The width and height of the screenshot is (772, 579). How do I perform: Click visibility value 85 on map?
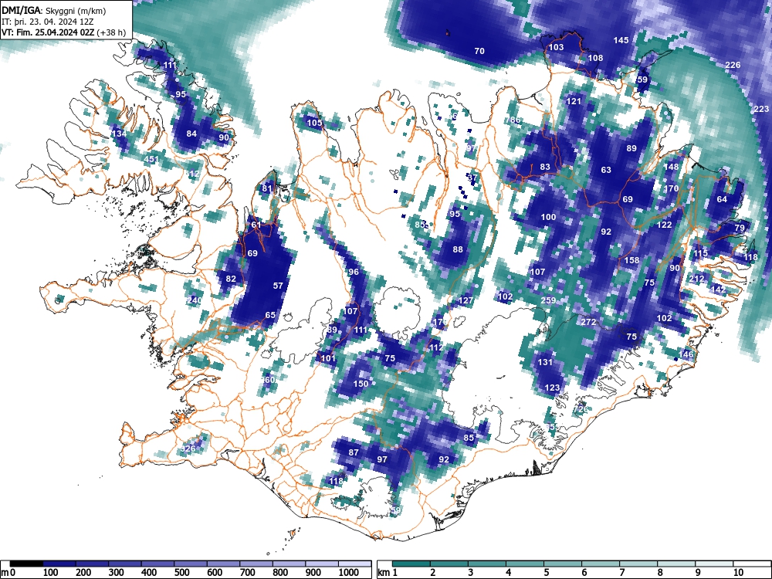pos(469,437)
